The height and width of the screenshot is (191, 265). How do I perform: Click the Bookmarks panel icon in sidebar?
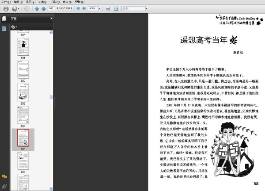pos(4,28)
